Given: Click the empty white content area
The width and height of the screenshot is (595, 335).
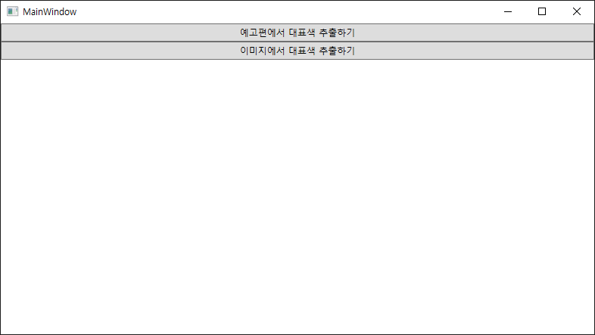Looking at the screenshot, I should [x=297, y=197].
